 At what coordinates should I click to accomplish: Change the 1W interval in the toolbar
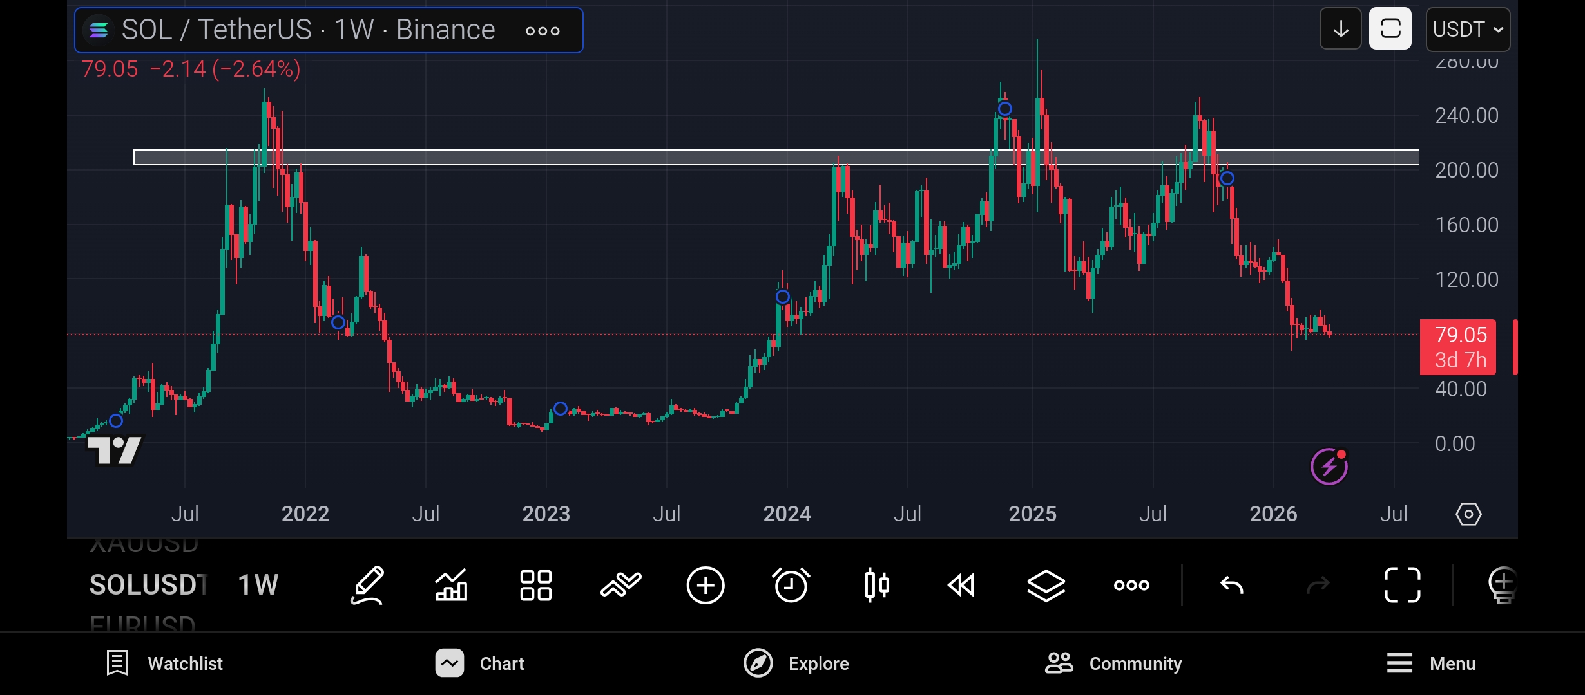click(258, 585)
